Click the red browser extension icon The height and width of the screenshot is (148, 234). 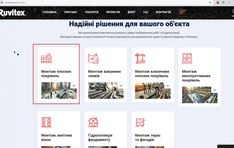click(218, 2)
